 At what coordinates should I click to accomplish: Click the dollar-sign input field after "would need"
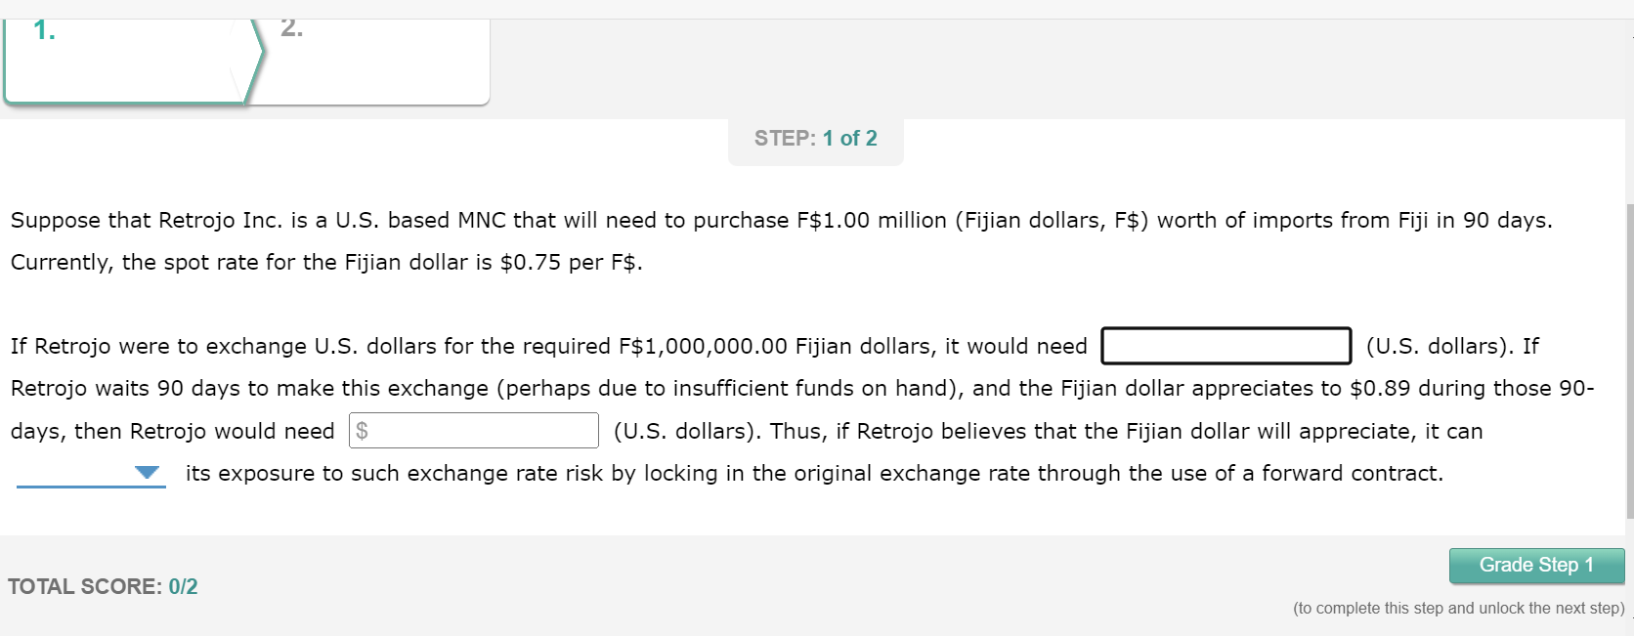click(474, 430)
